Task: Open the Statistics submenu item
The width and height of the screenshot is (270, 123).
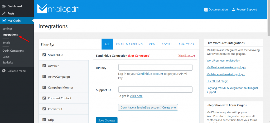Action: point(8,62)
